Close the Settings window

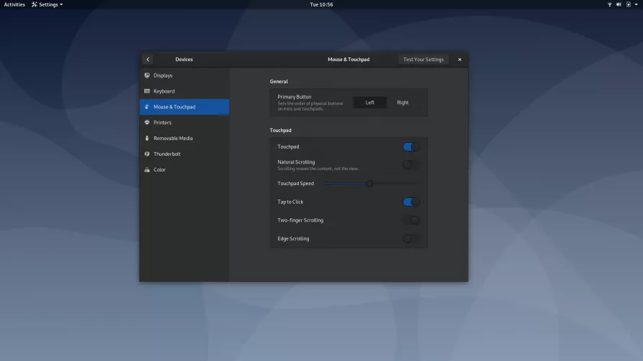tap(460, 60)
